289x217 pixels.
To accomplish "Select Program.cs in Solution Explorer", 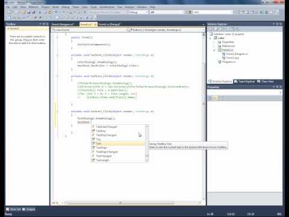I will click(x=229, y=62).
